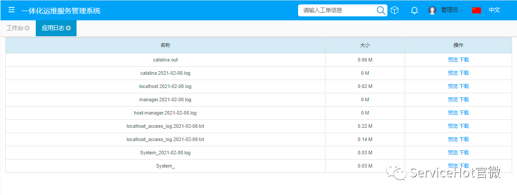Click the administrator avatar icon
Image resolution: width=517 pixels, height=195 pixels.
click(432, 10)
